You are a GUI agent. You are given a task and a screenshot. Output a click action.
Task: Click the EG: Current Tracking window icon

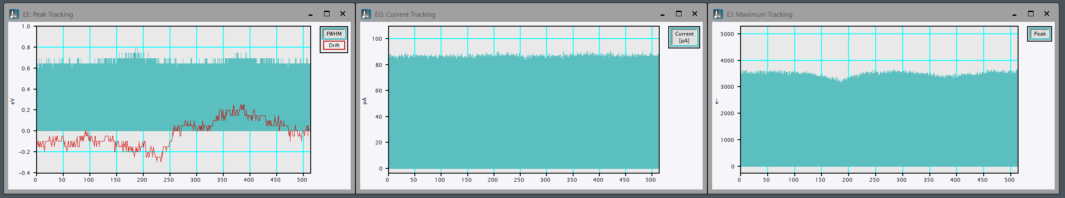(366, 14)
